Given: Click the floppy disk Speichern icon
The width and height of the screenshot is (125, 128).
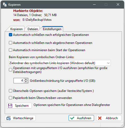Looking at the screenshot, I should click(10, 106).
